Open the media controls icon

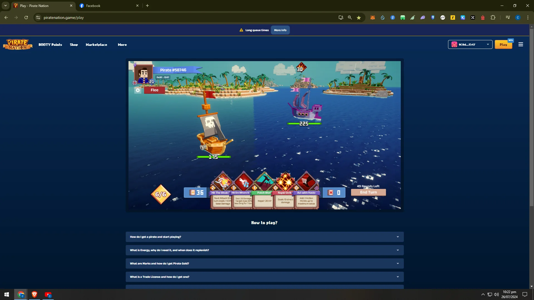point(508,17)
